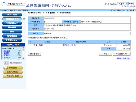This screenshot has height=102, width=136.
Task: Open the 他システム起動 dropdown
Action: 122,4
